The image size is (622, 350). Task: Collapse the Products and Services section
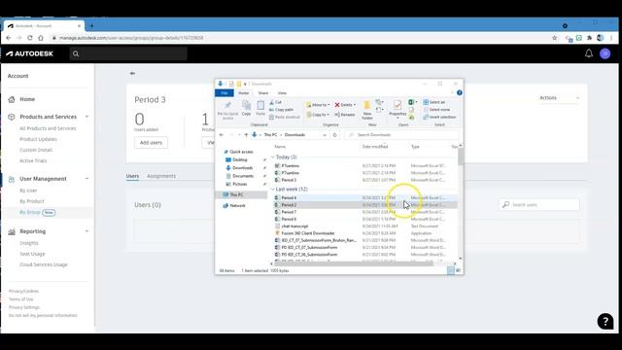(86, 117)
